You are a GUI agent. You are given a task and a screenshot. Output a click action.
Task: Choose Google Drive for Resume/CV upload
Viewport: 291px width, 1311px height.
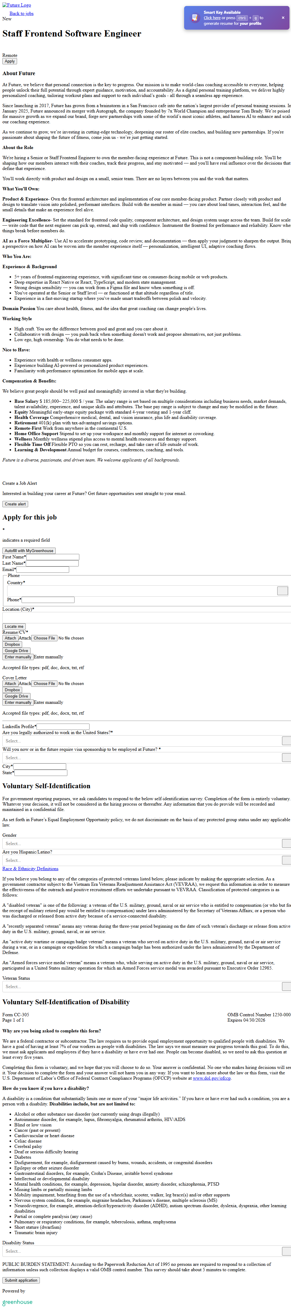tap(16, 651)
